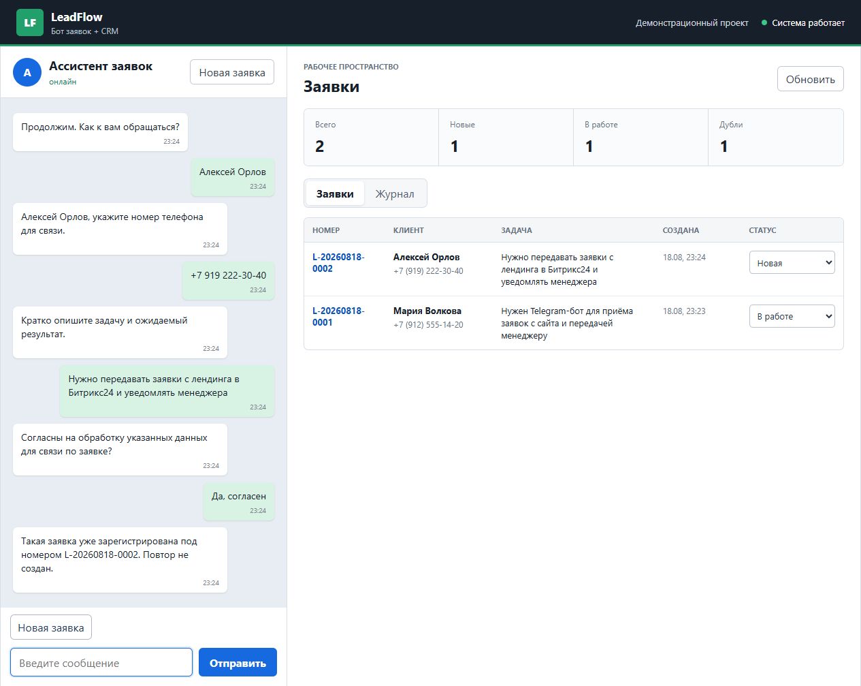Click chat message Алексей Орлов bubble
Screen dimensions: 861x686
coord(233,177)
